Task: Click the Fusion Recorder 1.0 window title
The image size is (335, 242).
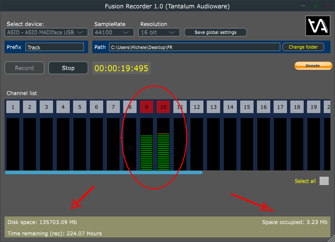Action: (x=167, y=6)
